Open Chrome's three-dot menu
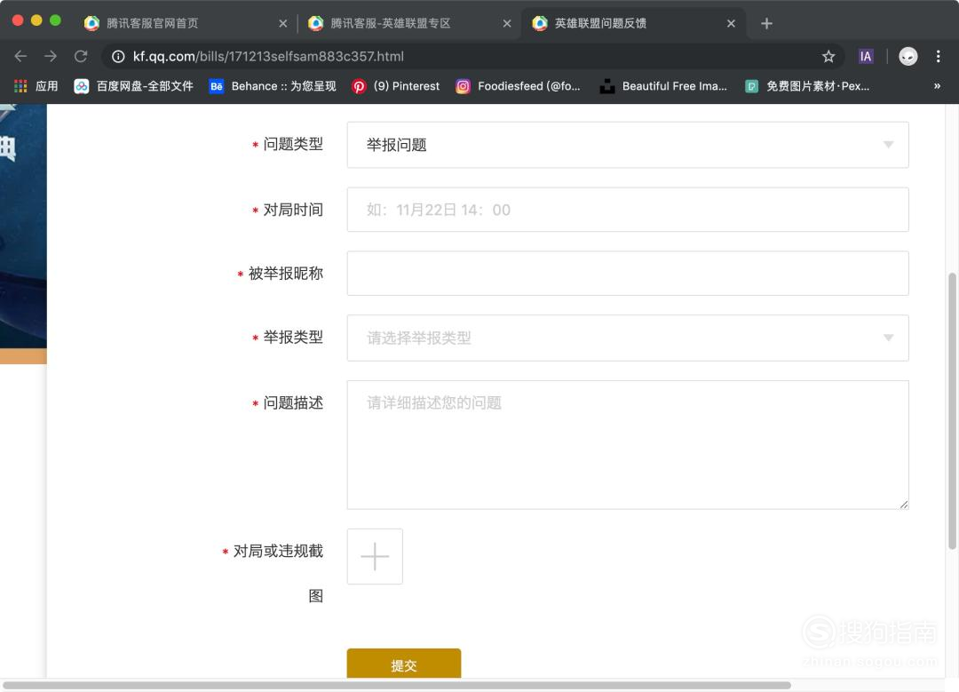The width and height of the screenshot is (959, 692). point(939,56)
